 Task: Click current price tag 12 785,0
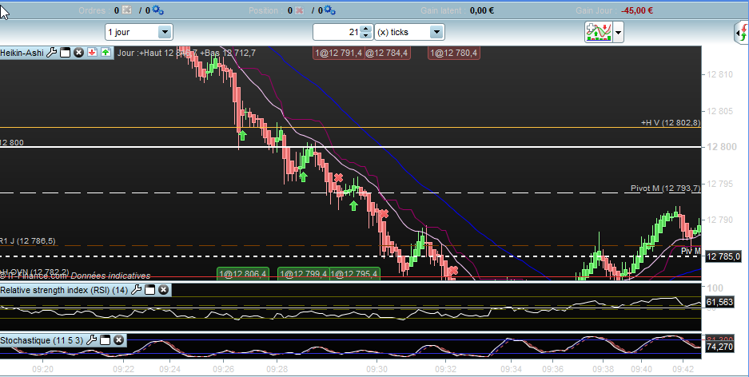[723, 256]
